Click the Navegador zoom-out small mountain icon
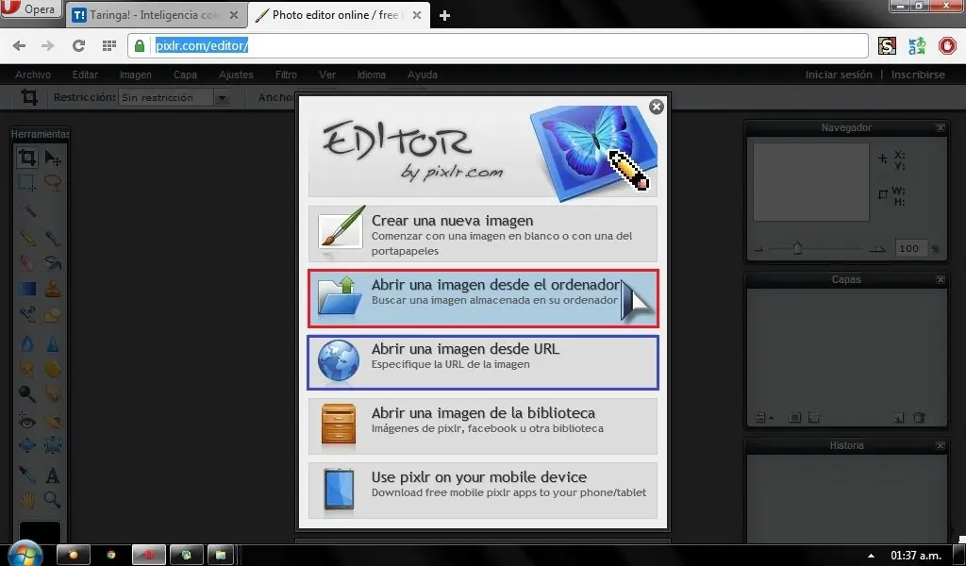This screenshot has width=966, height=566. 759,249
